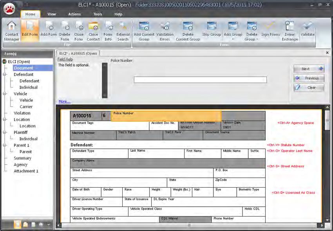Click the form's vertical scrollbar thumb
Viewport: 333px width, 231px height.
327,120
